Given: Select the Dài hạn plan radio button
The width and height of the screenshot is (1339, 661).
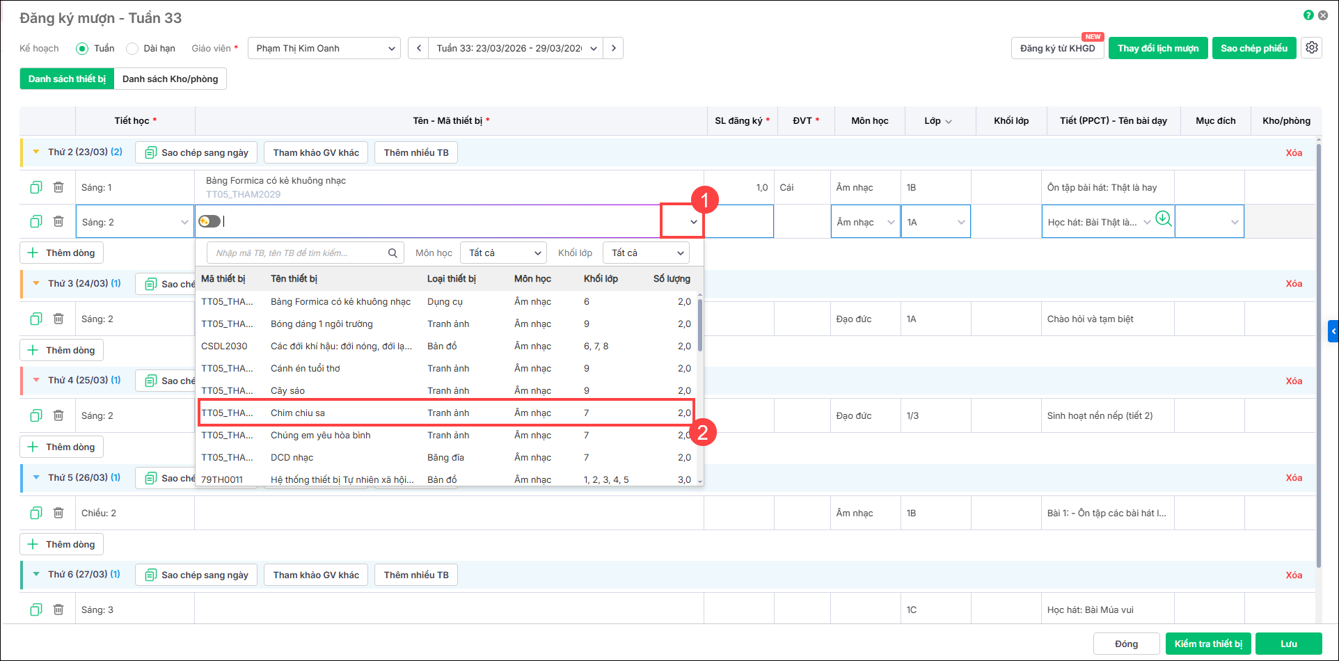Looking at the screenshot, I should [x=132, y=48].
